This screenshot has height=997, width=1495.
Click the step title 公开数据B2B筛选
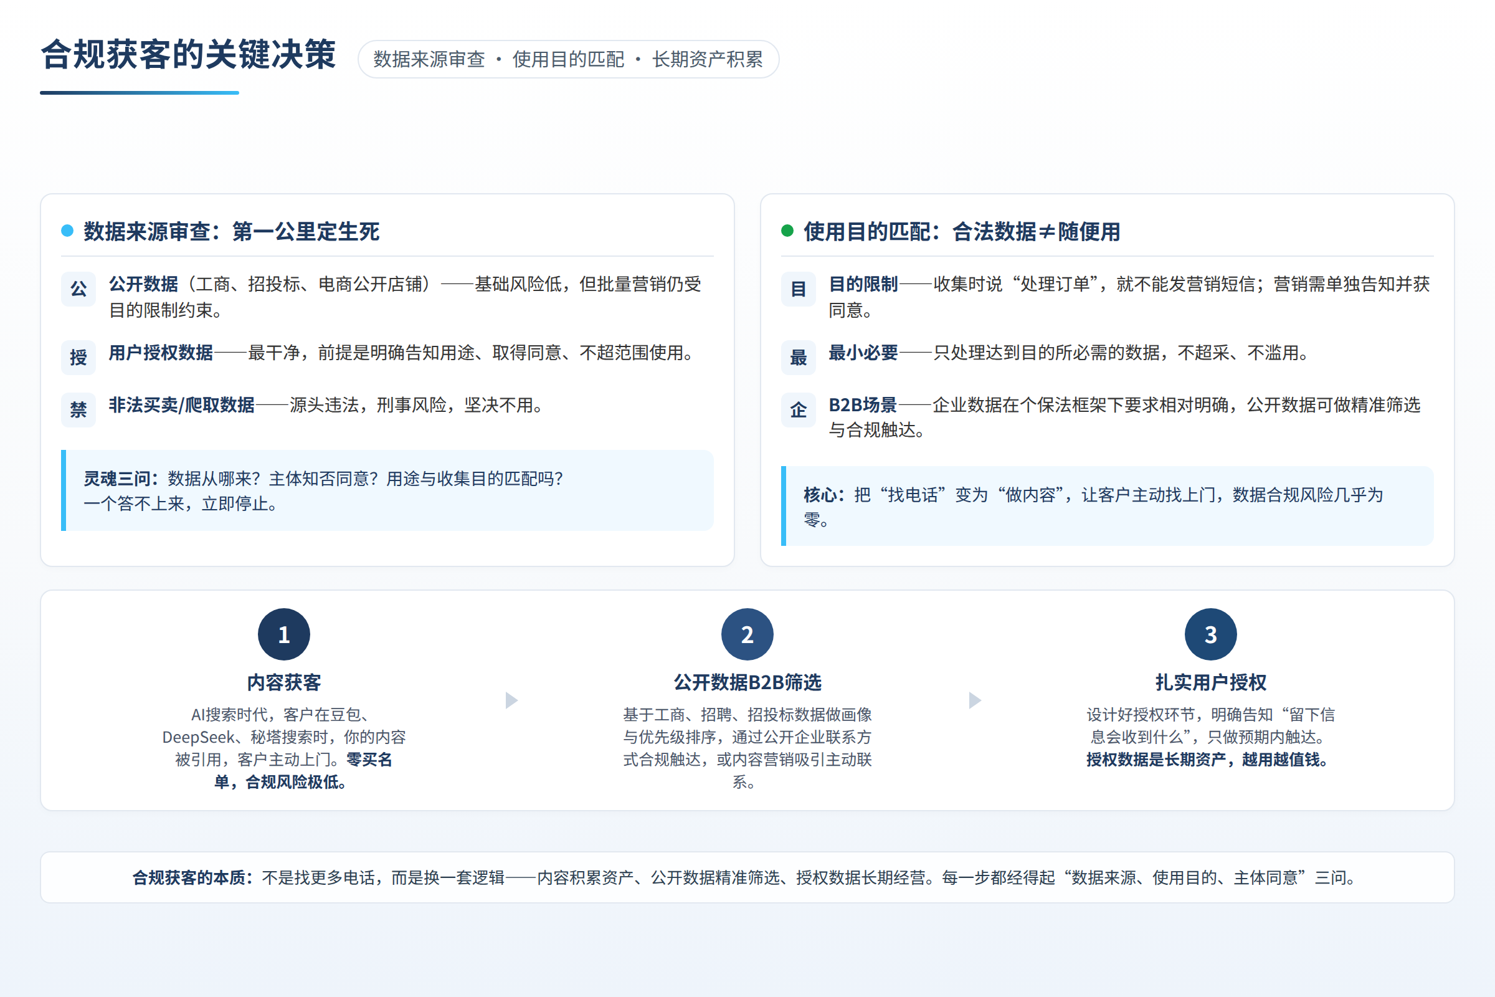pyautogui.click(x=747, y=682)
